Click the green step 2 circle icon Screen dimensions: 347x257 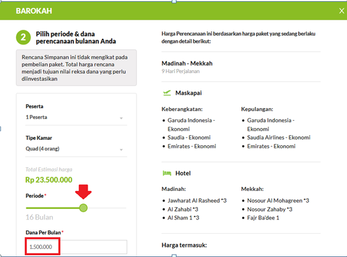click(23, 37)
